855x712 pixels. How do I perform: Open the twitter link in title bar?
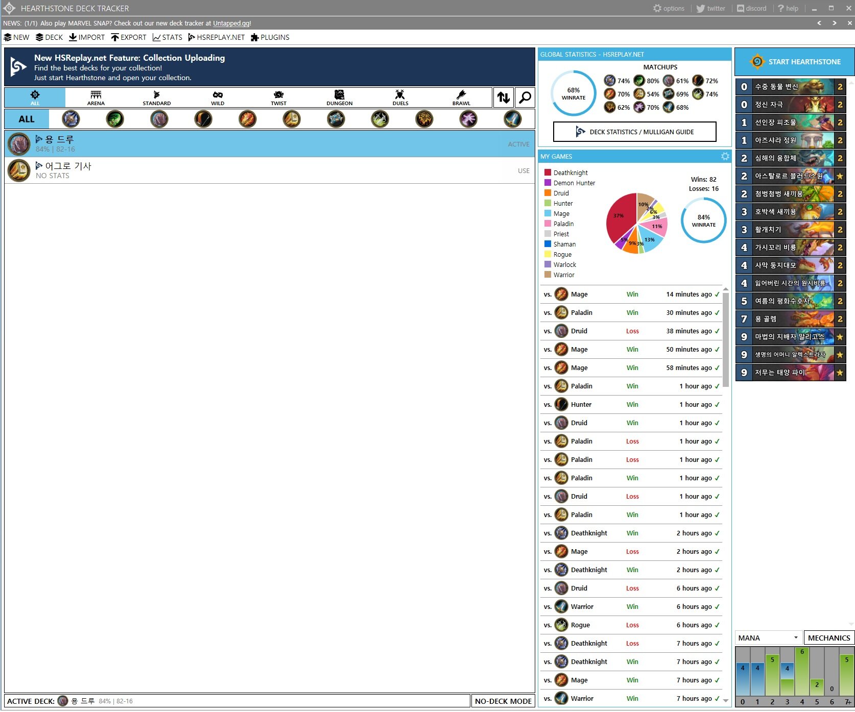pyautogui.click(x=710, y=8)
